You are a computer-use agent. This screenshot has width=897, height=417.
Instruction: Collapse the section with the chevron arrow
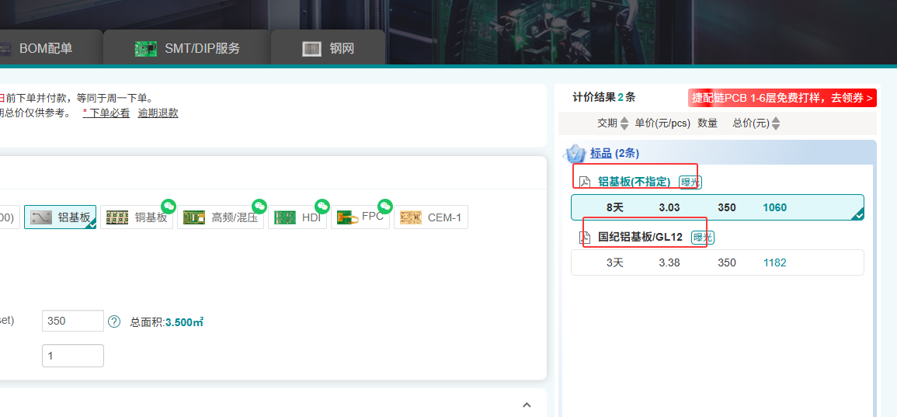(x=527, y=405)
